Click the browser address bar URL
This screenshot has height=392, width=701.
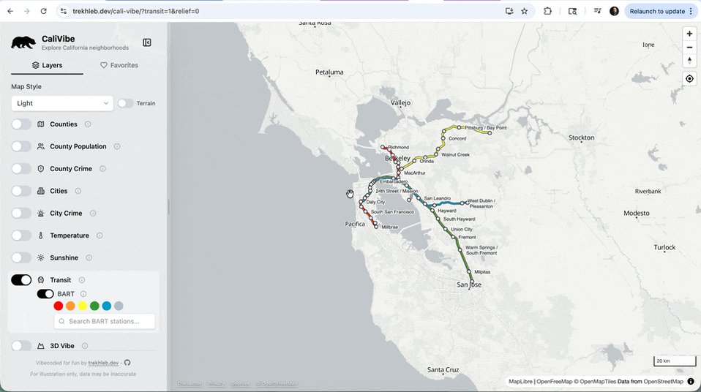[136, 11]
